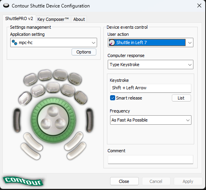This screenshot has width=206, height=190.
Task: Click the left black side button
Action: [x=17, y=120]
